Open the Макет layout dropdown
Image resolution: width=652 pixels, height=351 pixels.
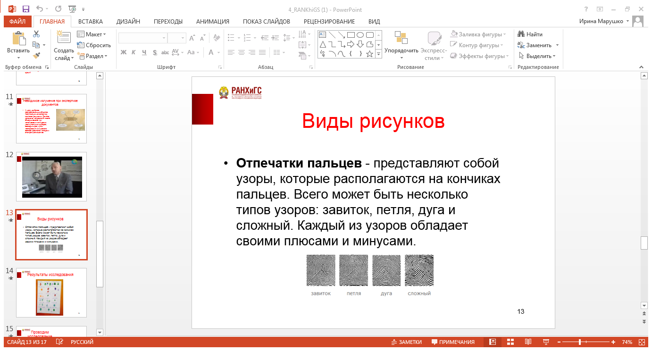tap(92, 34)
